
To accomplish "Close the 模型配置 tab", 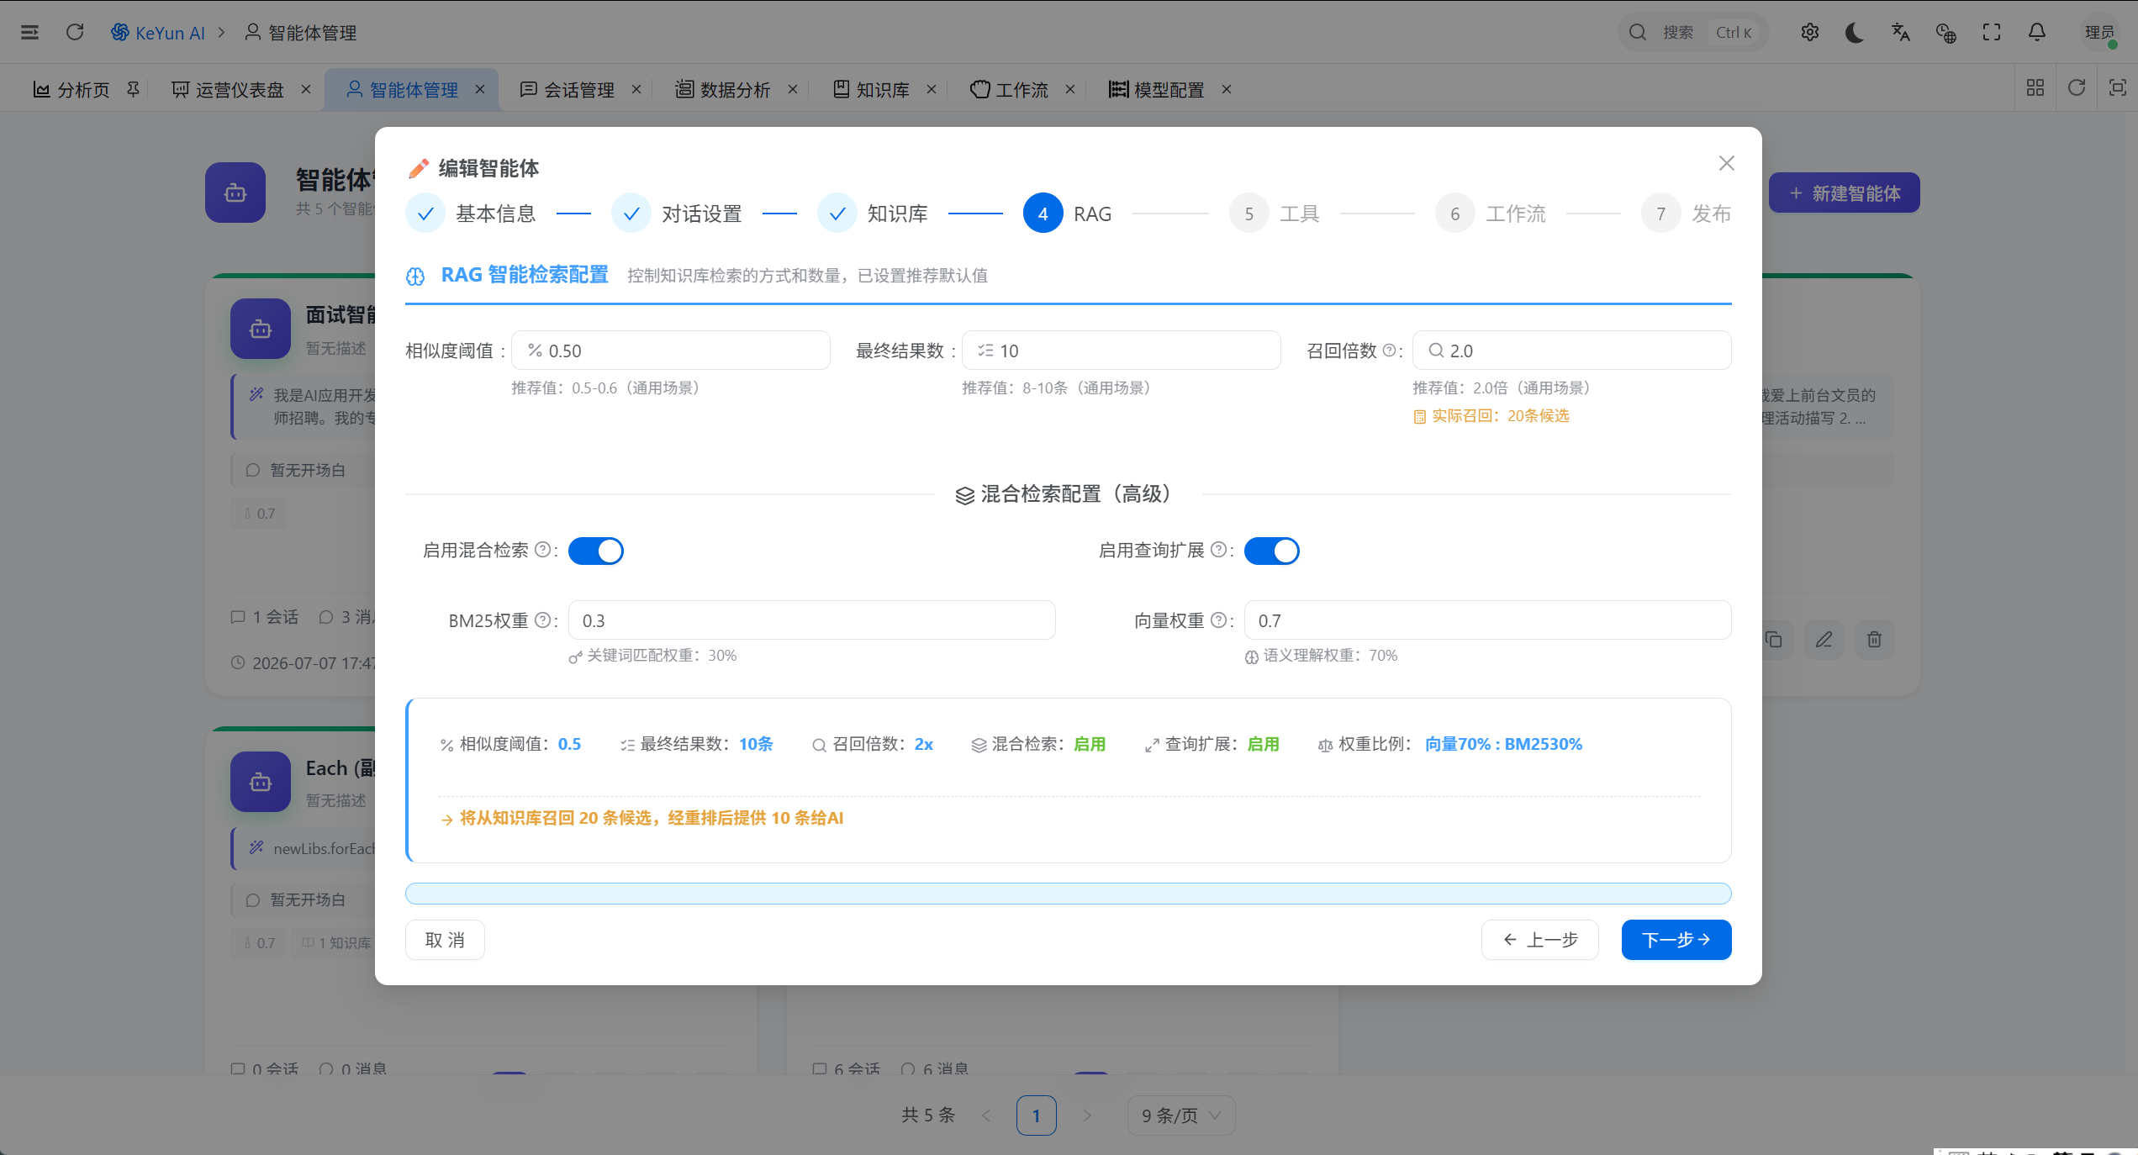I will point(1227,89).
